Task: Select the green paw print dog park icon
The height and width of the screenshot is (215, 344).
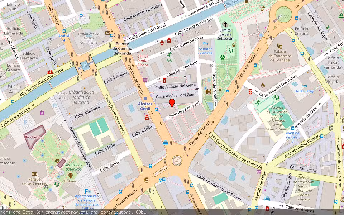Action: coord(223,57)
